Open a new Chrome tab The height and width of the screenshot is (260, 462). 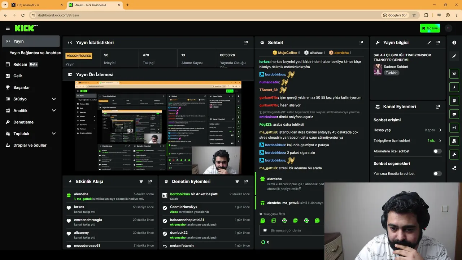pyautogui.click(x=127, y=5)
